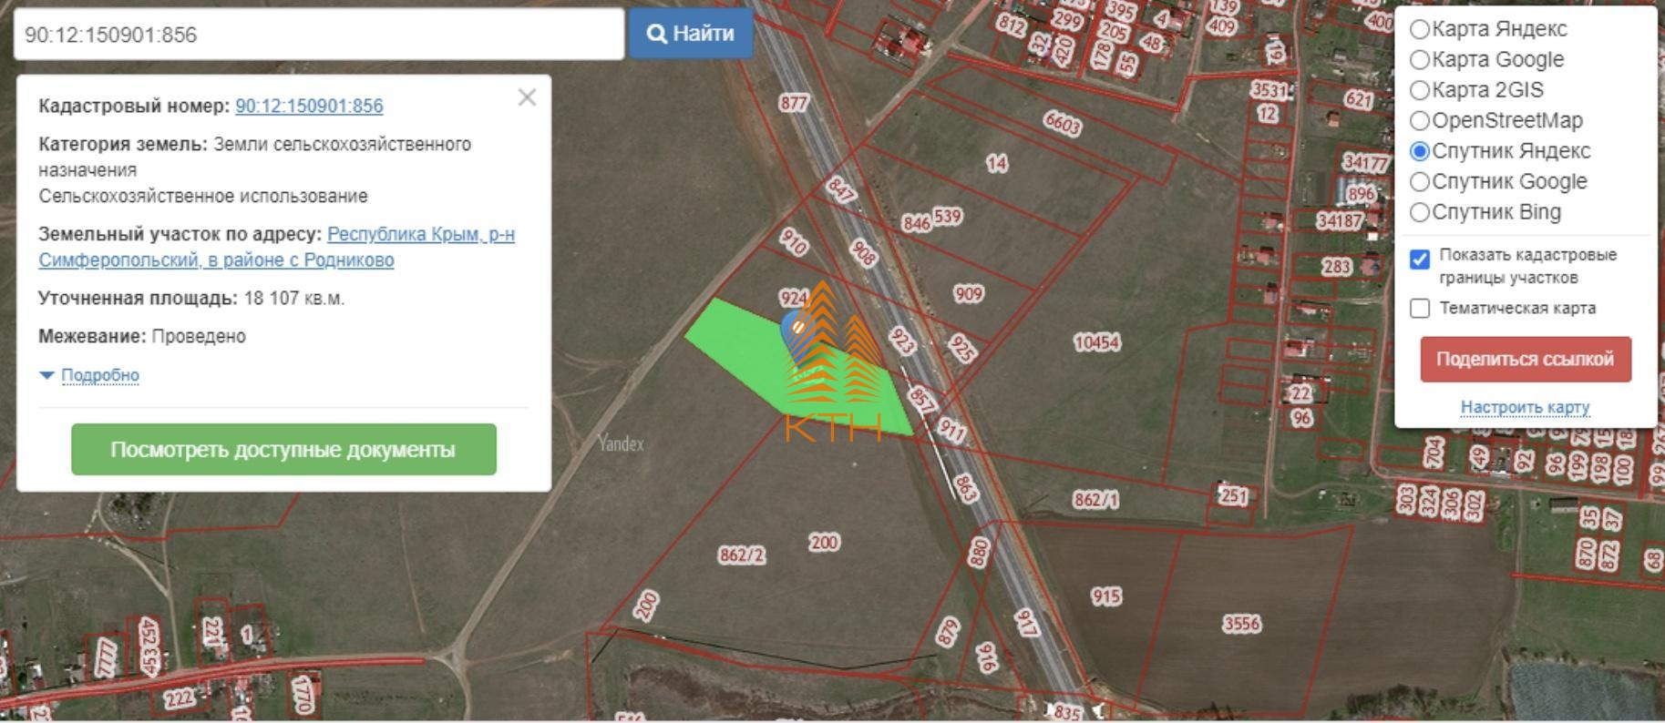
Task: Select Спутник Google satellite view
Action: [x=1420, y=181]
